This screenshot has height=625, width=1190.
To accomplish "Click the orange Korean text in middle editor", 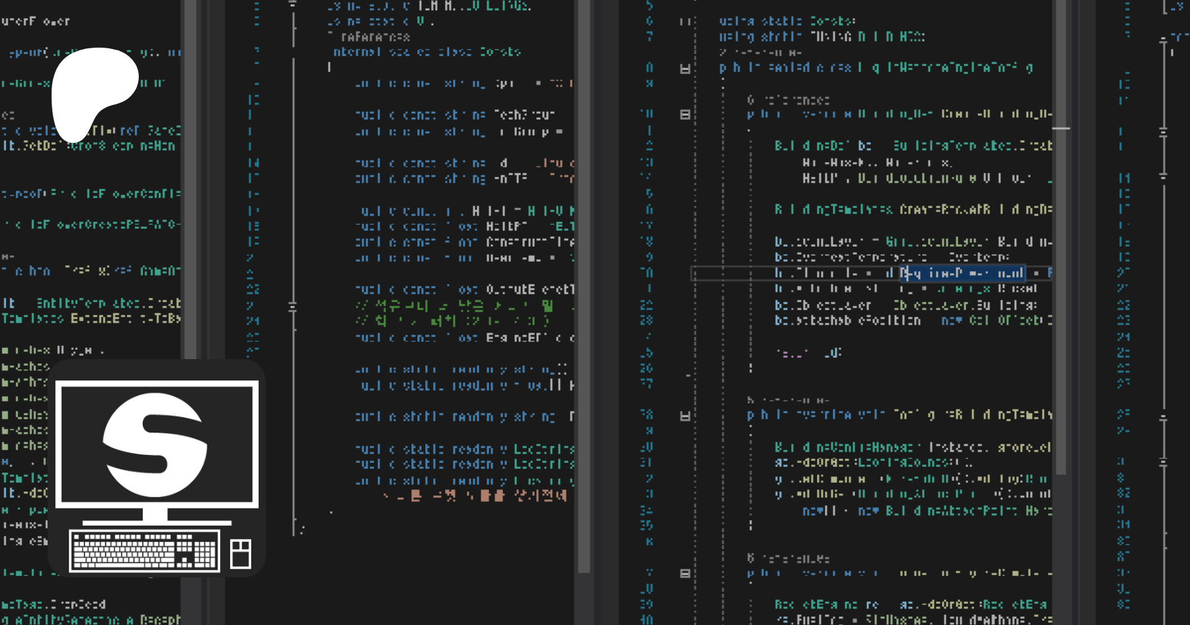I will 475,495.
